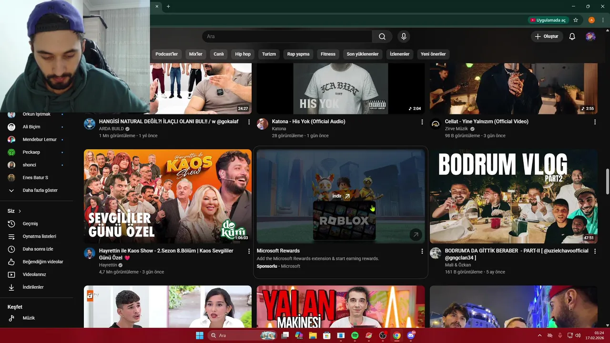Open options menu for Katona His Yok video
The width and height of the screenshot is (610, 343).
click(x=422, y=122)
